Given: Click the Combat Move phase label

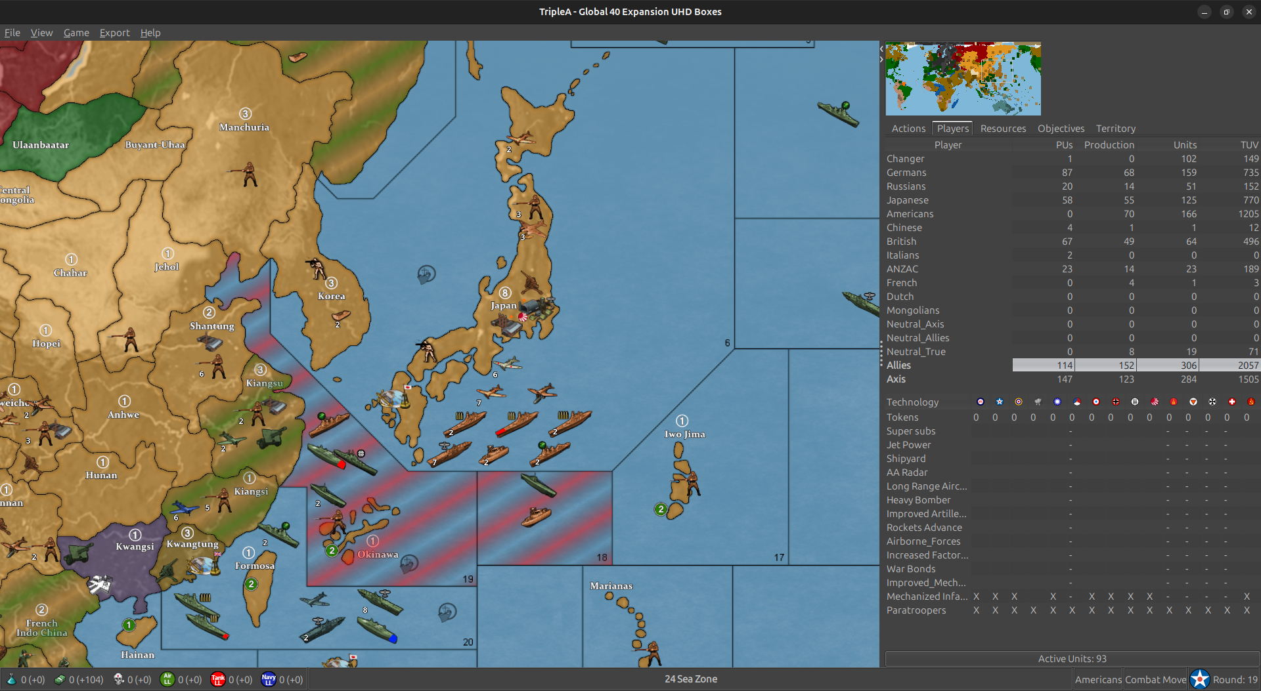Looking at the screenshot, I should point(1156,680).
